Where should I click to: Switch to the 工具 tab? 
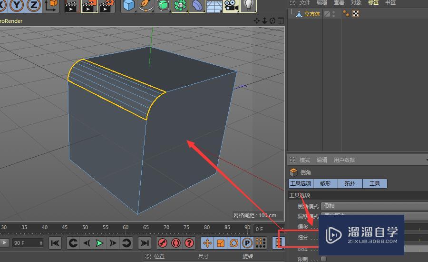[x=375, y=183]
